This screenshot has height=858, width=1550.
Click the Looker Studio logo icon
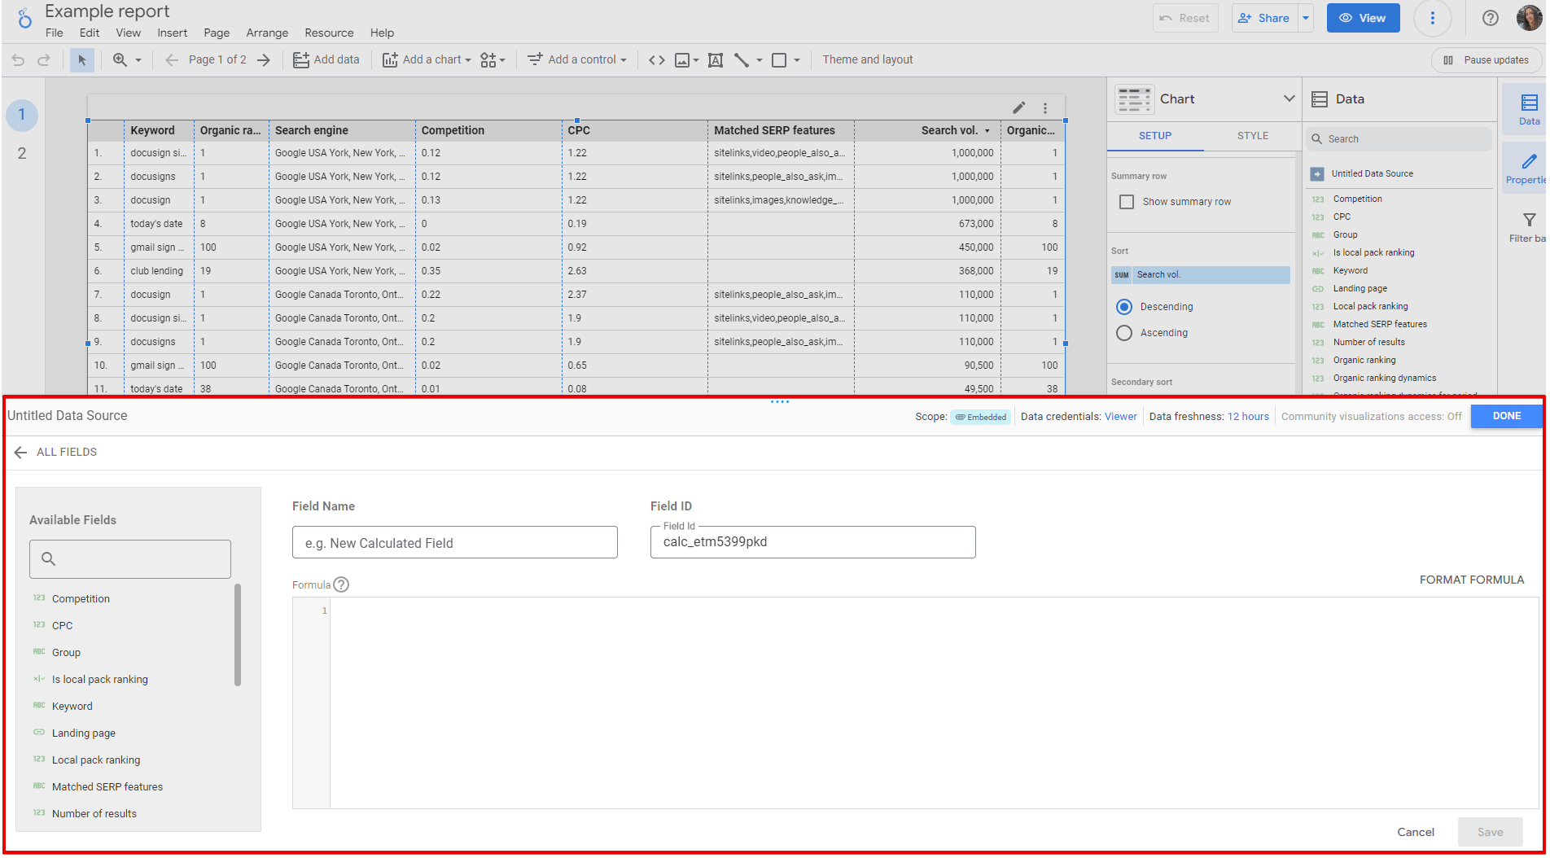click(x=25, y=18)
